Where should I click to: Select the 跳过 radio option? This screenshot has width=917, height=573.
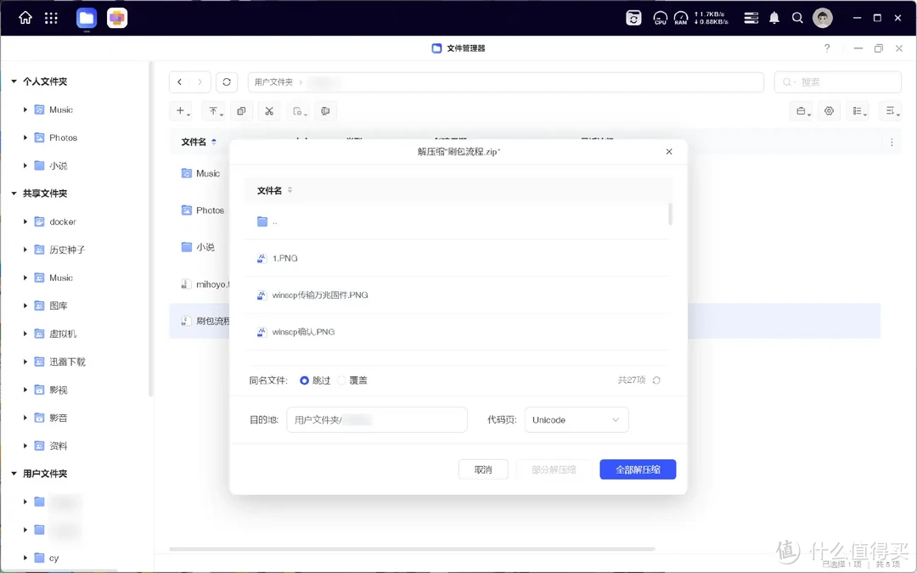point(305,380)
